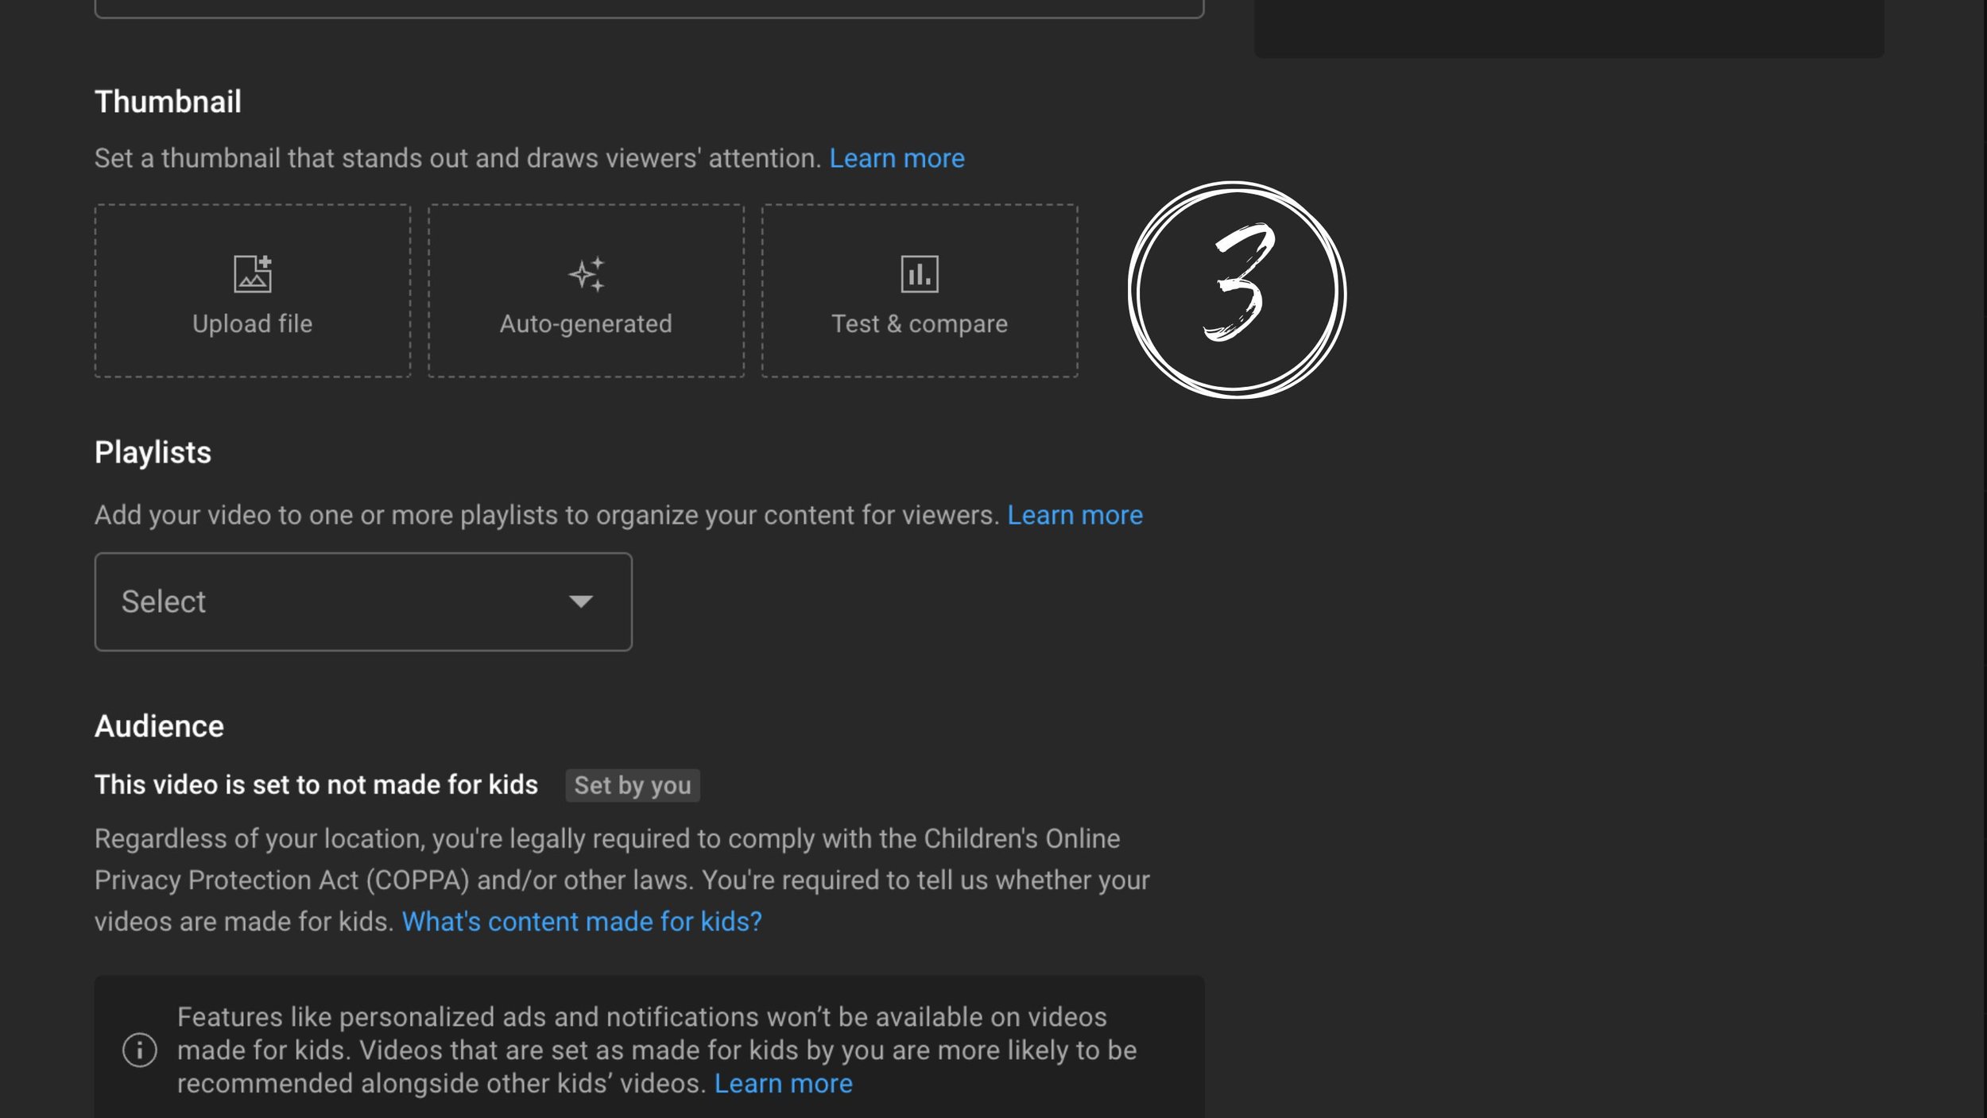Open "What's content made for kids?" link
Image resolution: width=1987 pixels, height=1118 pixels.
(x=581, y=922)
